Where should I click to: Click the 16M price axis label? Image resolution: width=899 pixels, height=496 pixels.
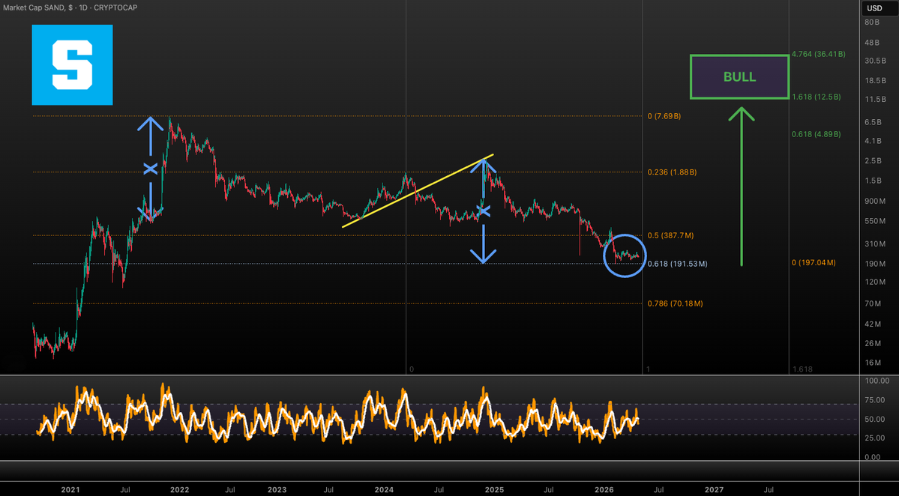click(x=873, y=363)
